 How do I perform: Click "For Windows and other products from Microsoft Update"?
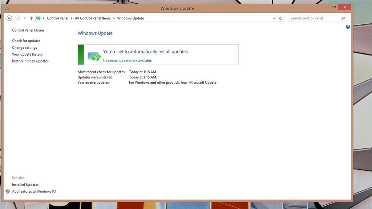click(173, 83)
